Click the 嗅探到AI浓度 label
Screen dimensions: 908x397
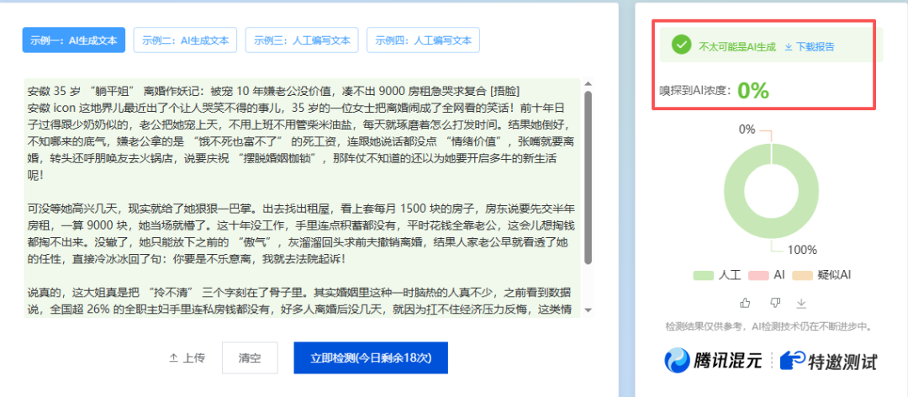[696, 91]
